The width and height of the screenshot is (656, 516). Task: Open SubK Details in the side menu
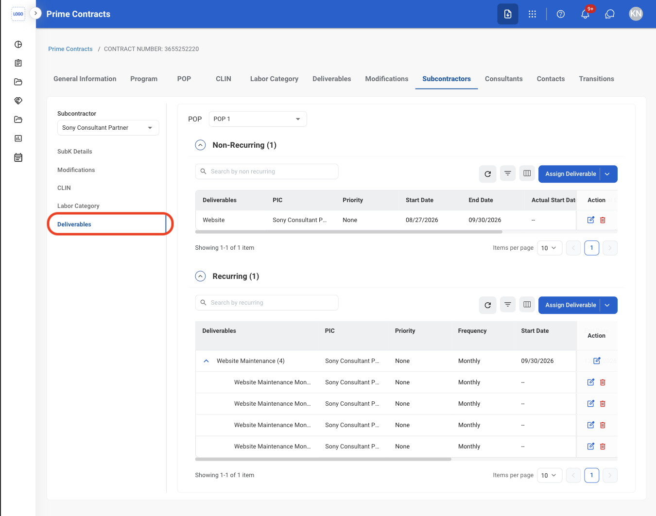[x=75, y=152]
